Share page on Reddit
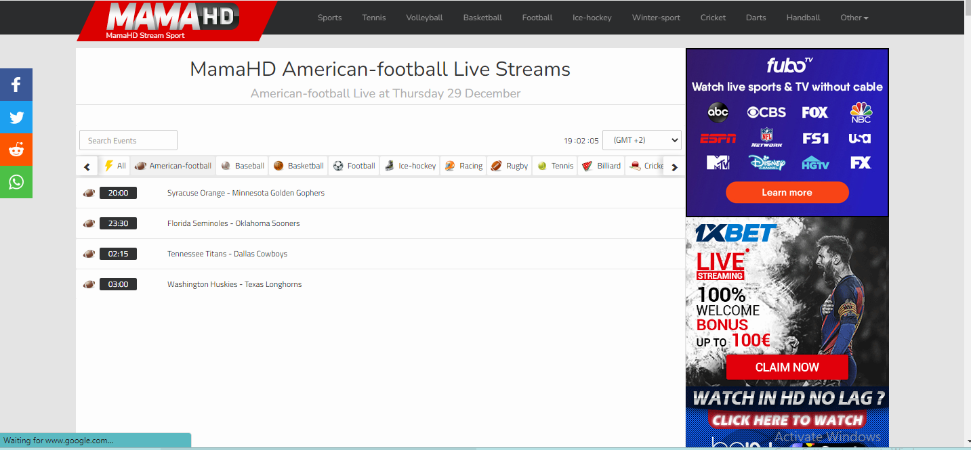Viewport: 971px width, 450px height. tap(16, 150)
